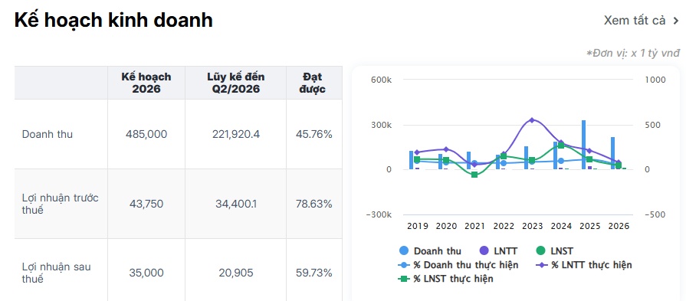Image resolution: width=686 pixels, height=301 pixels.
Task: Click the tall 2025 revenue bar
Action: (583, 145)
